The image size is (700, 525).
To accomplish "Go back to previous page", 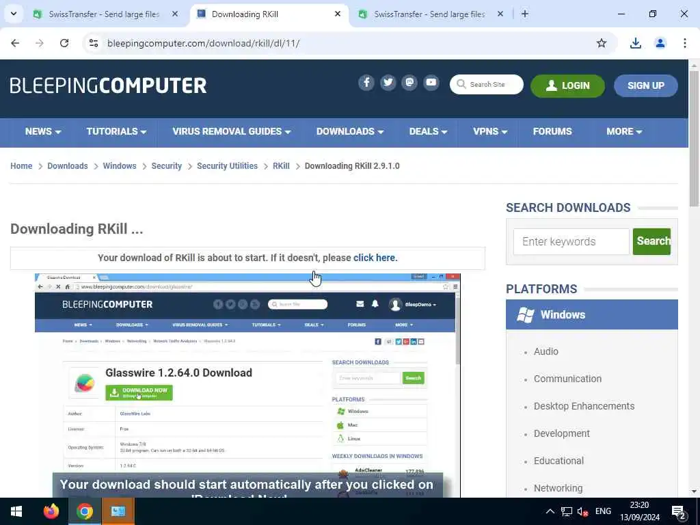I will [15, 43].
